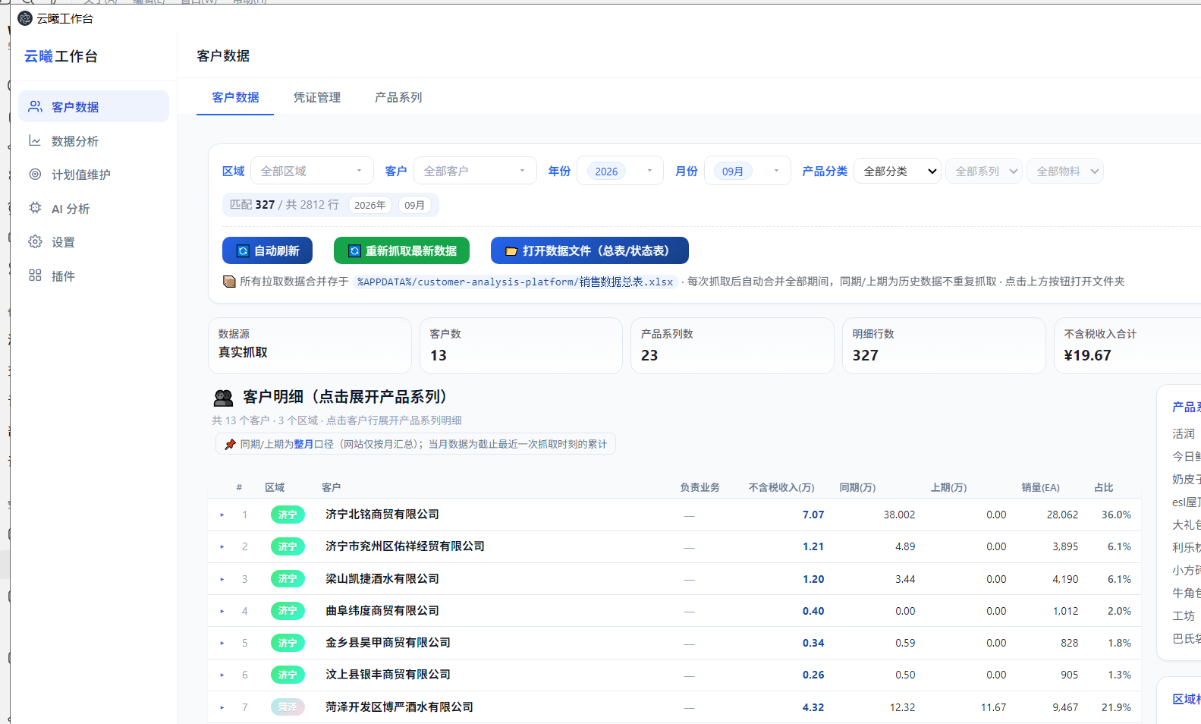1201x724 pixels.
Task: Open the 全部物料 dropdown
Action: [x=1065, y=171]
